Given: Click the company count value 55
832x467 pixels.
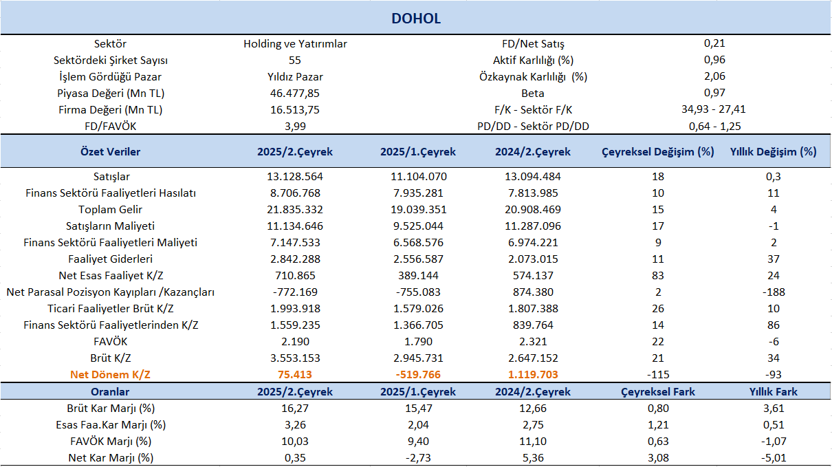Looking at the screenshot, I should 295,60.
